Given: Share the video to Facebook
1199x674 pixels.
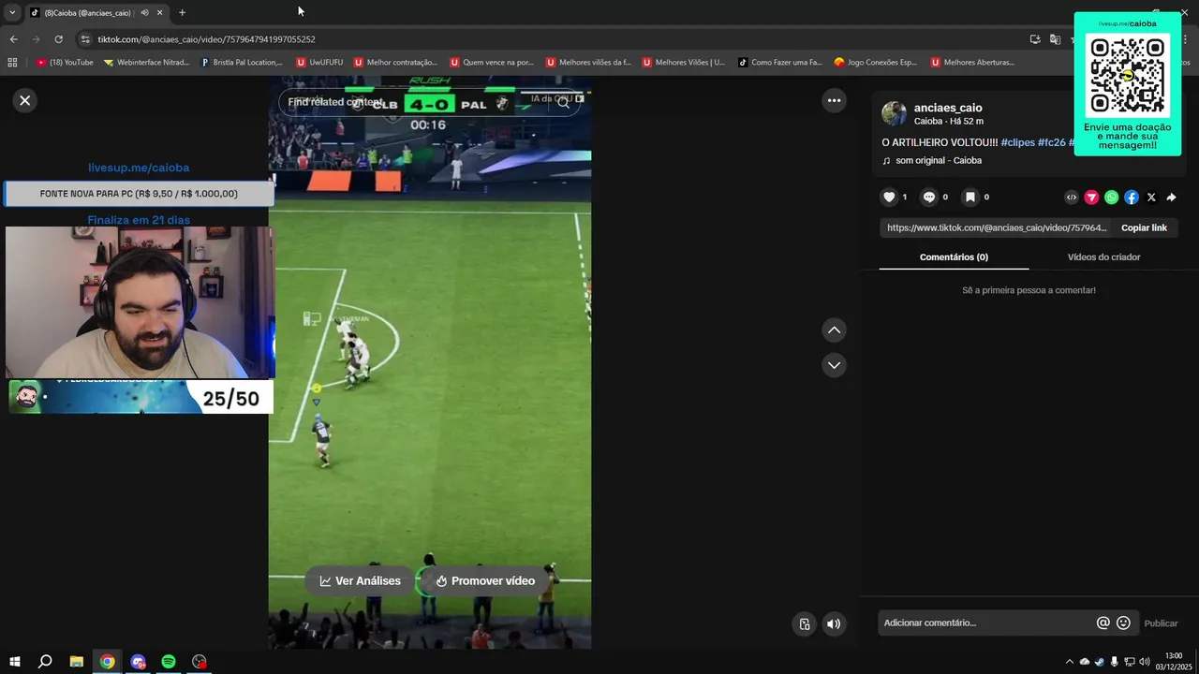Looking at the screenshot, I should pos(1132,197).
